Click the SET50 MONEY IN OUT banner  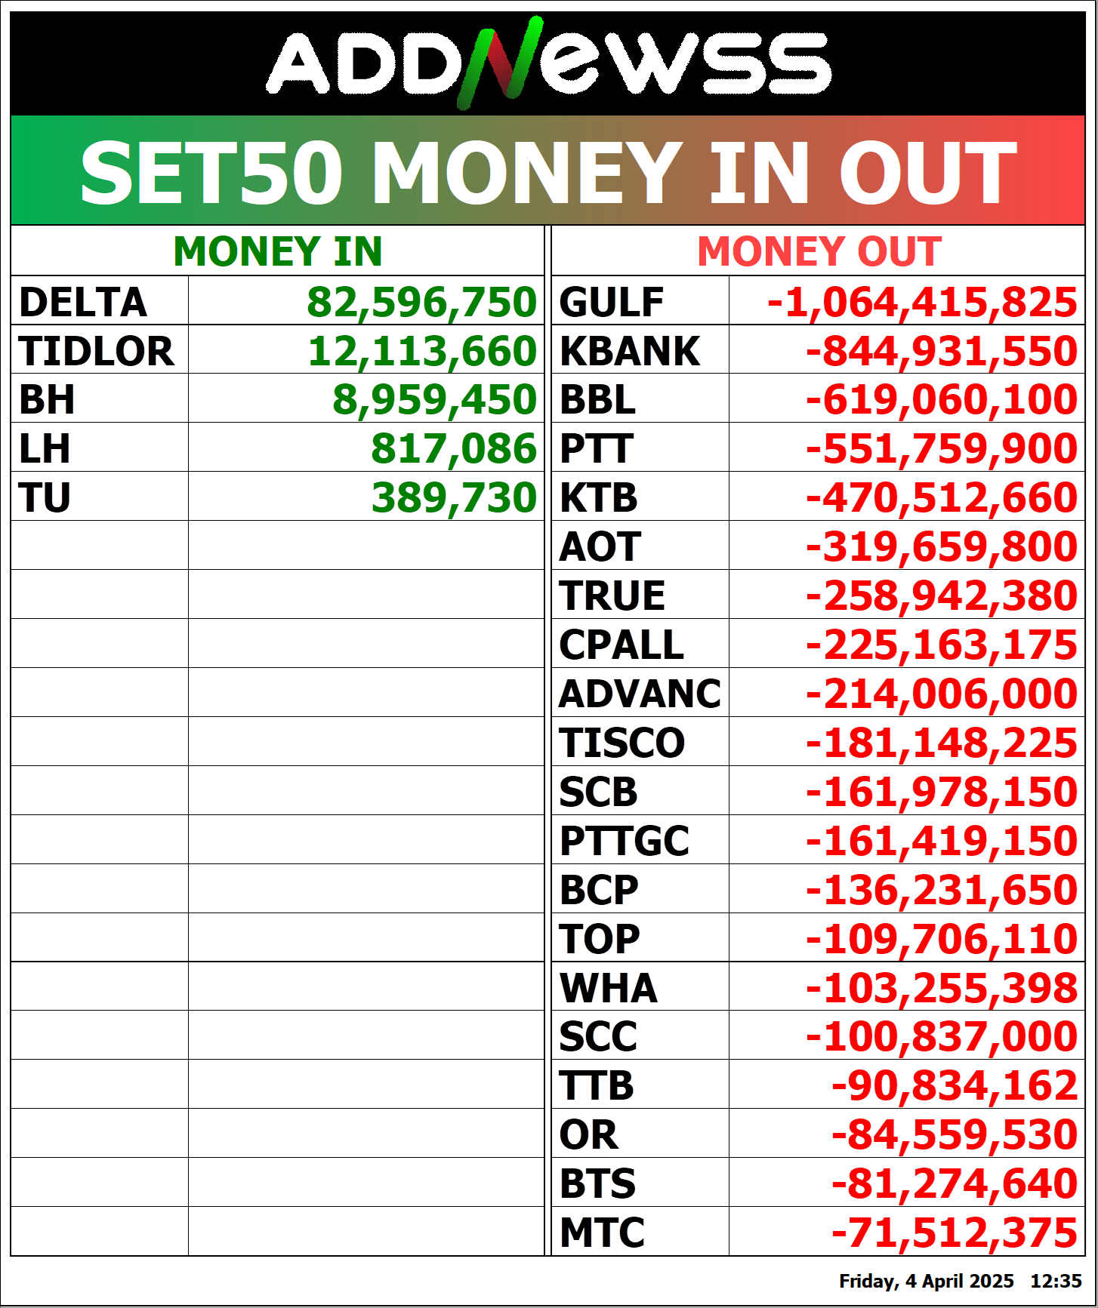[x=548, y=171]
